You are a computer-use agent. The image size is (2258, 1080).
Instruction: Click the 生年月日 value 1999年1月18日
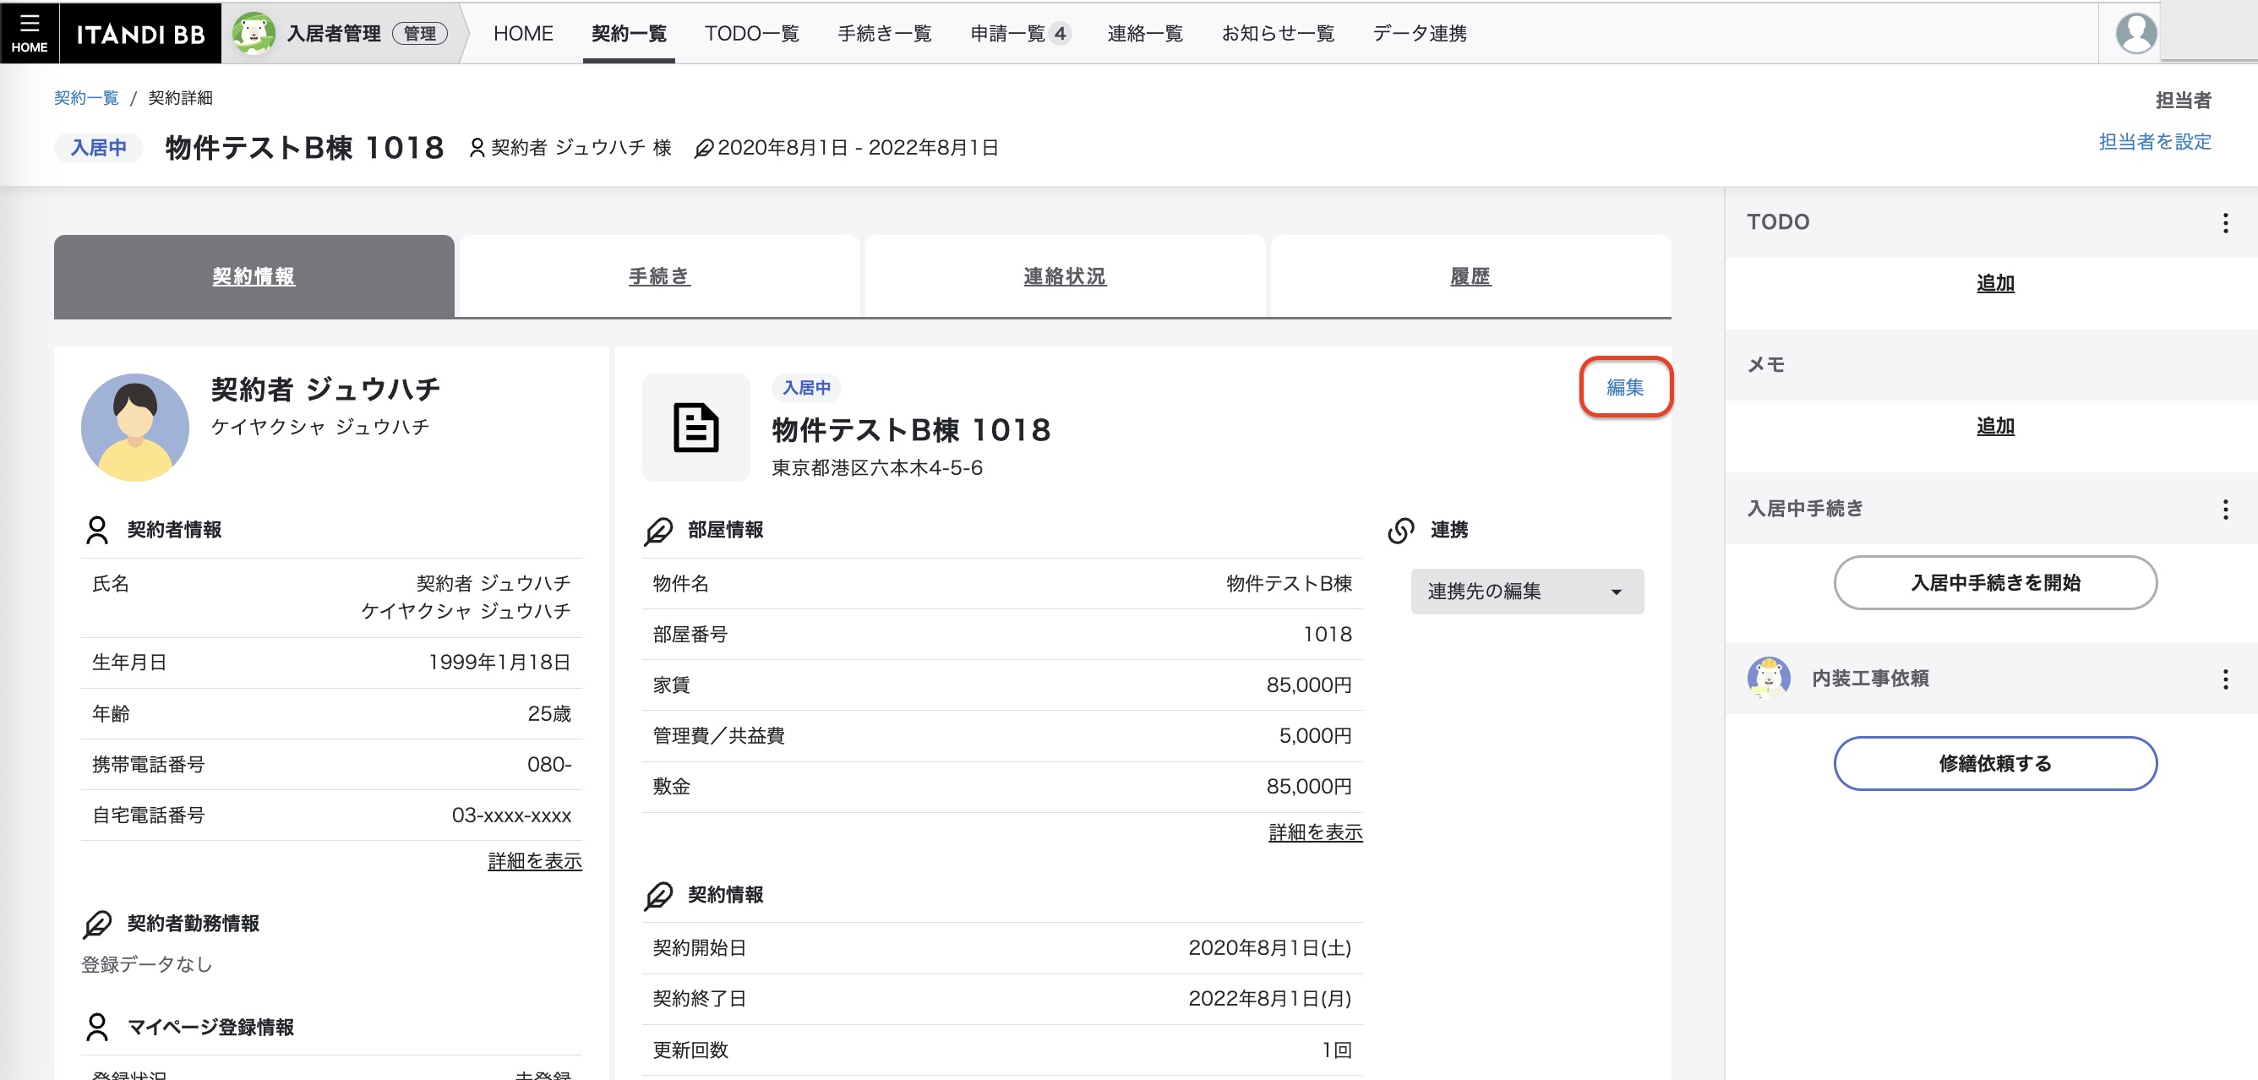point(499,662)
